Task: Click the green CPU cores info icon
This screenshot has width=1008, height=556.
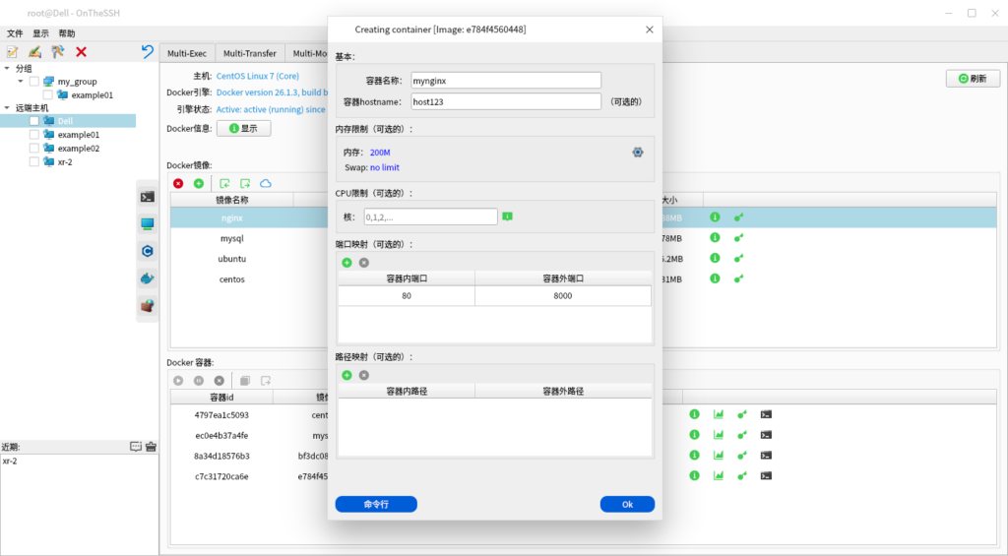Action: pyautogui.click(x=508, y=216)
